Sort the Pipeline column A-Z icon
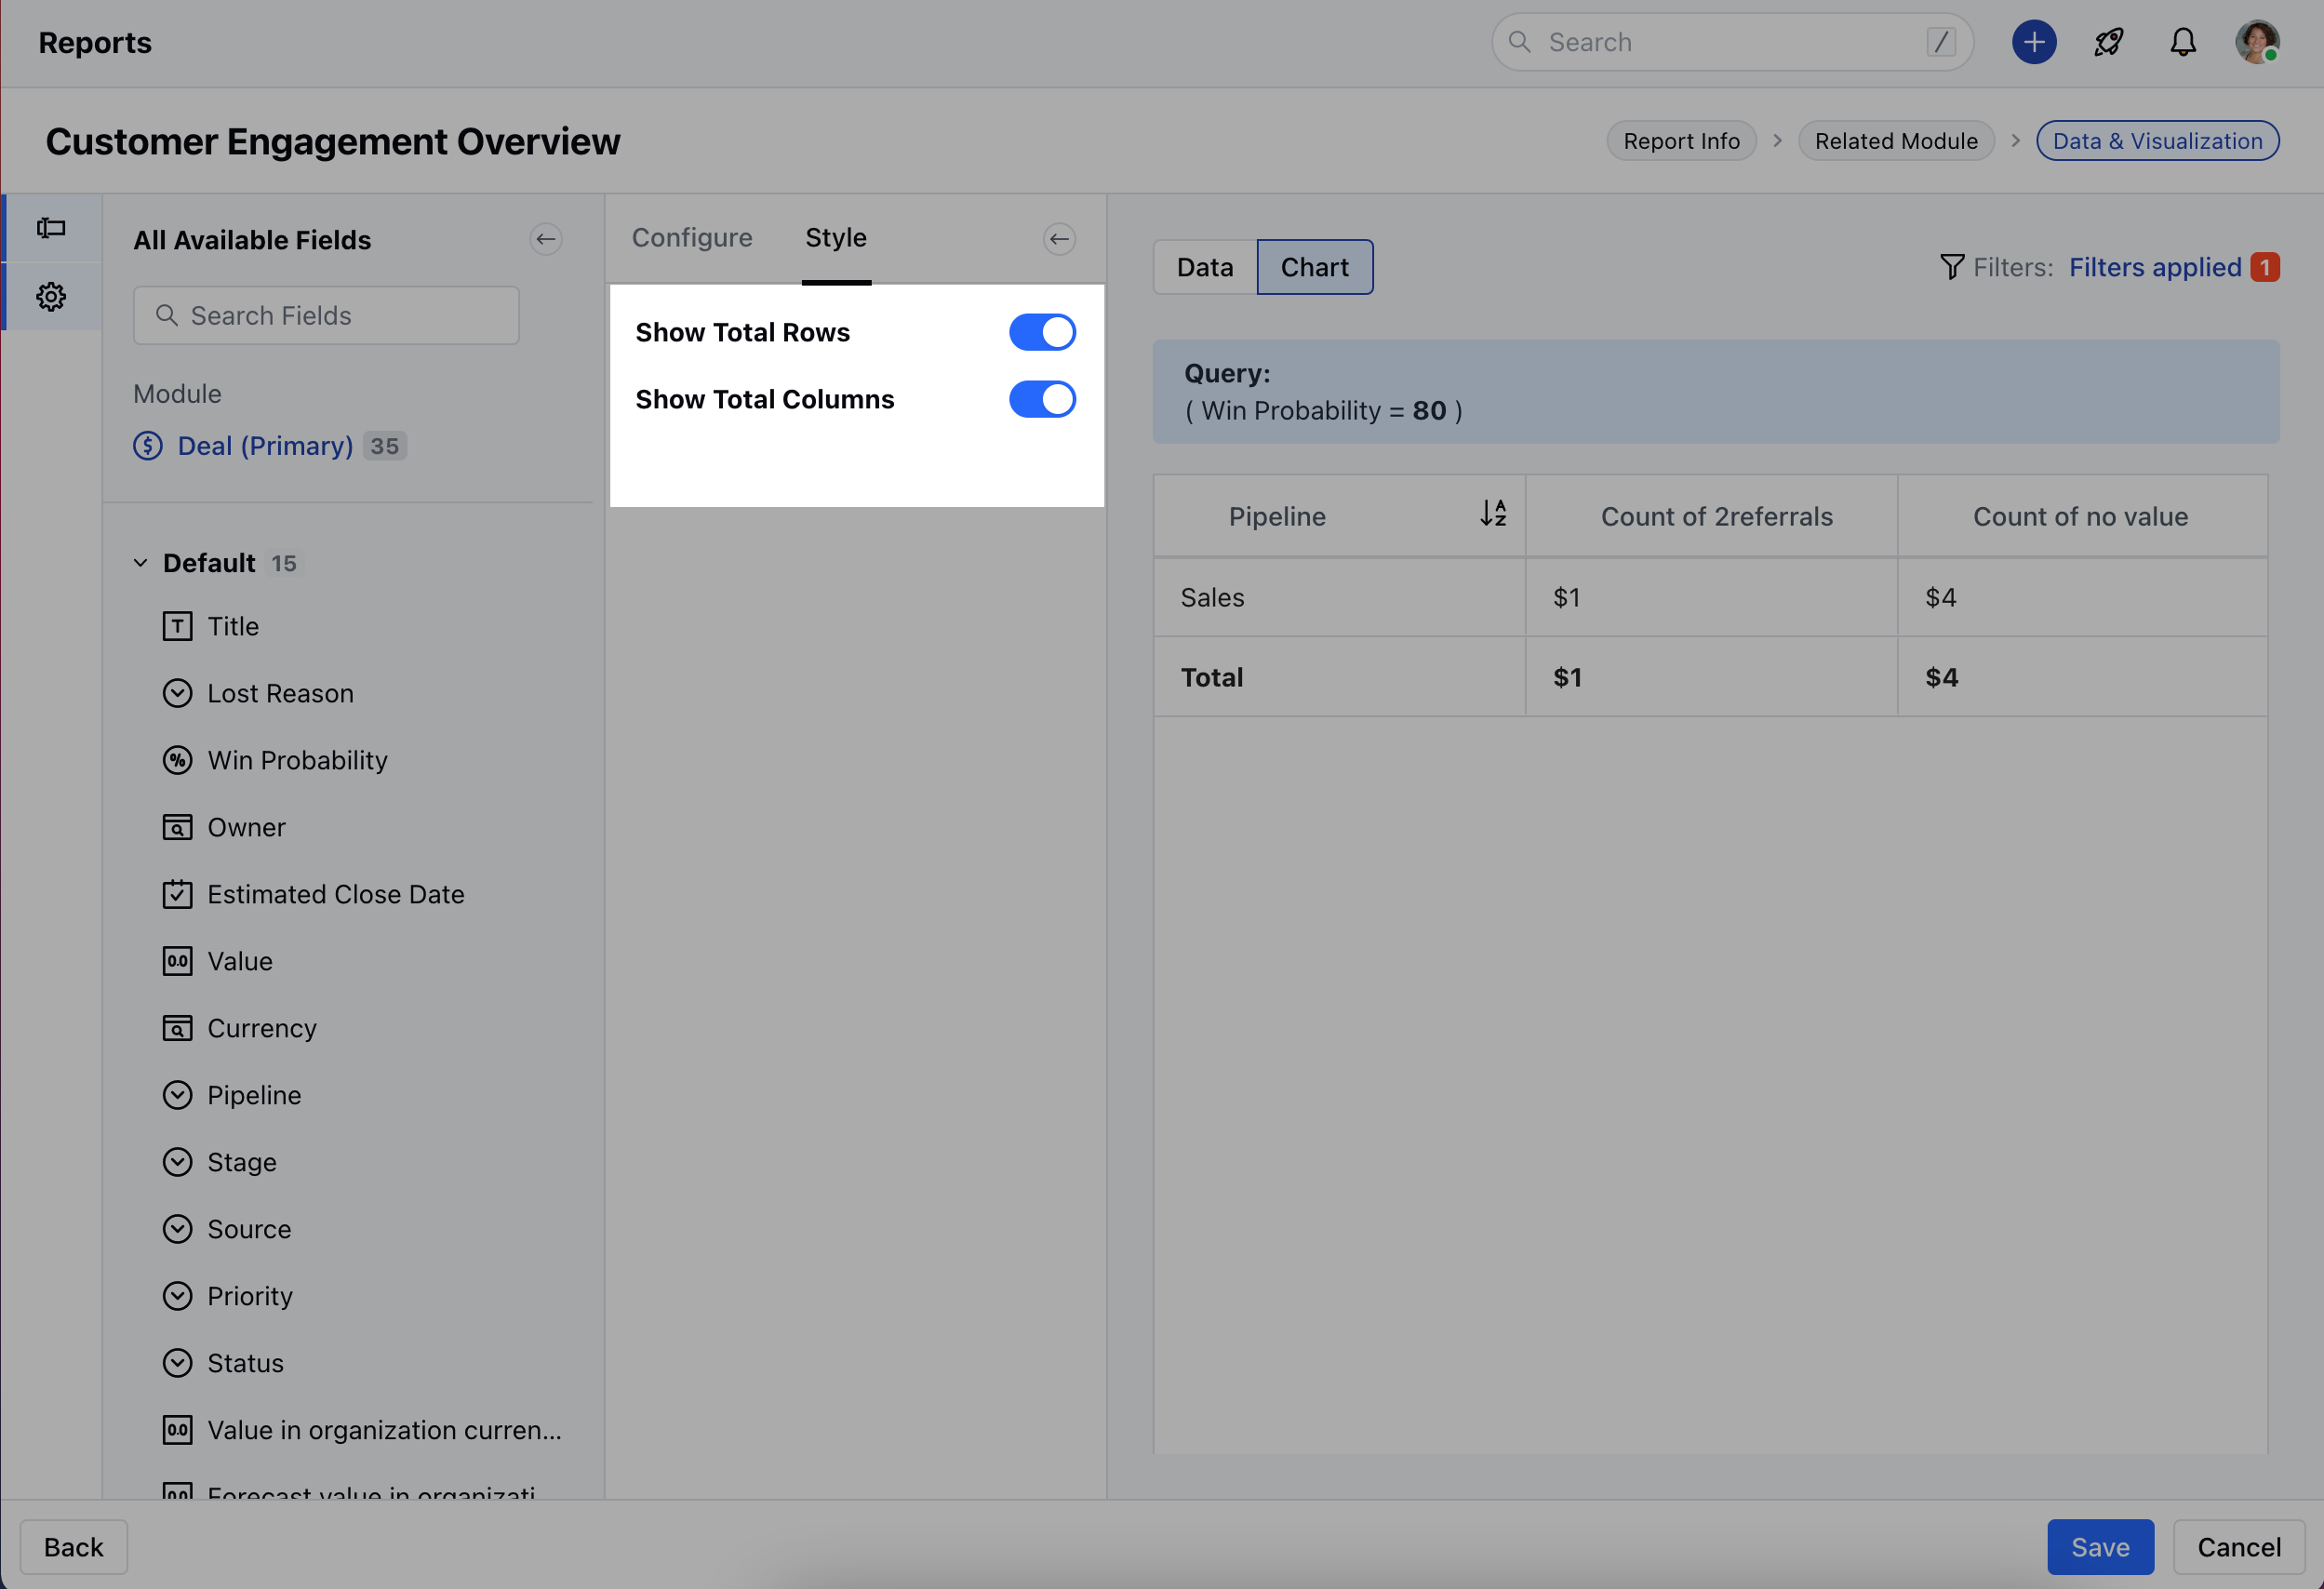This screenshot has width=2324, height=1589. pyautogui.click(x=1493, y=513)
